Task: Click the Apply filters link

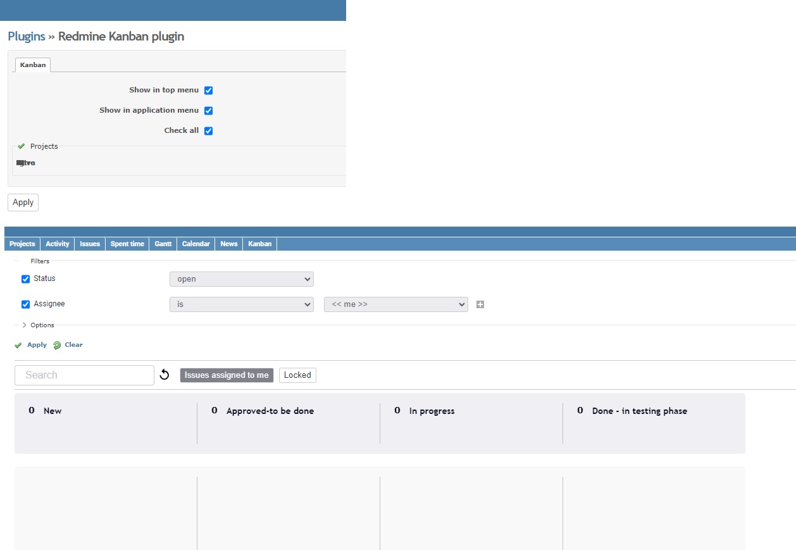Action: click(37, 345)
